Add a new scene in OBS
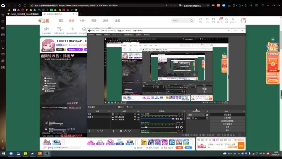 90,131
